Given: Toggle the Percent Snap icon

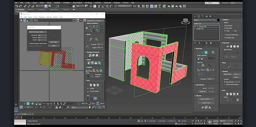Looking at the screenshot, I should tap(107, 6).
